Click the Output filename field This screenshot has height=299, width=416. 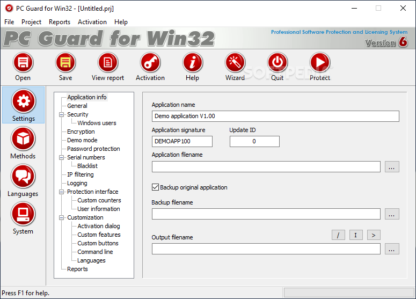tap(266, 249)
